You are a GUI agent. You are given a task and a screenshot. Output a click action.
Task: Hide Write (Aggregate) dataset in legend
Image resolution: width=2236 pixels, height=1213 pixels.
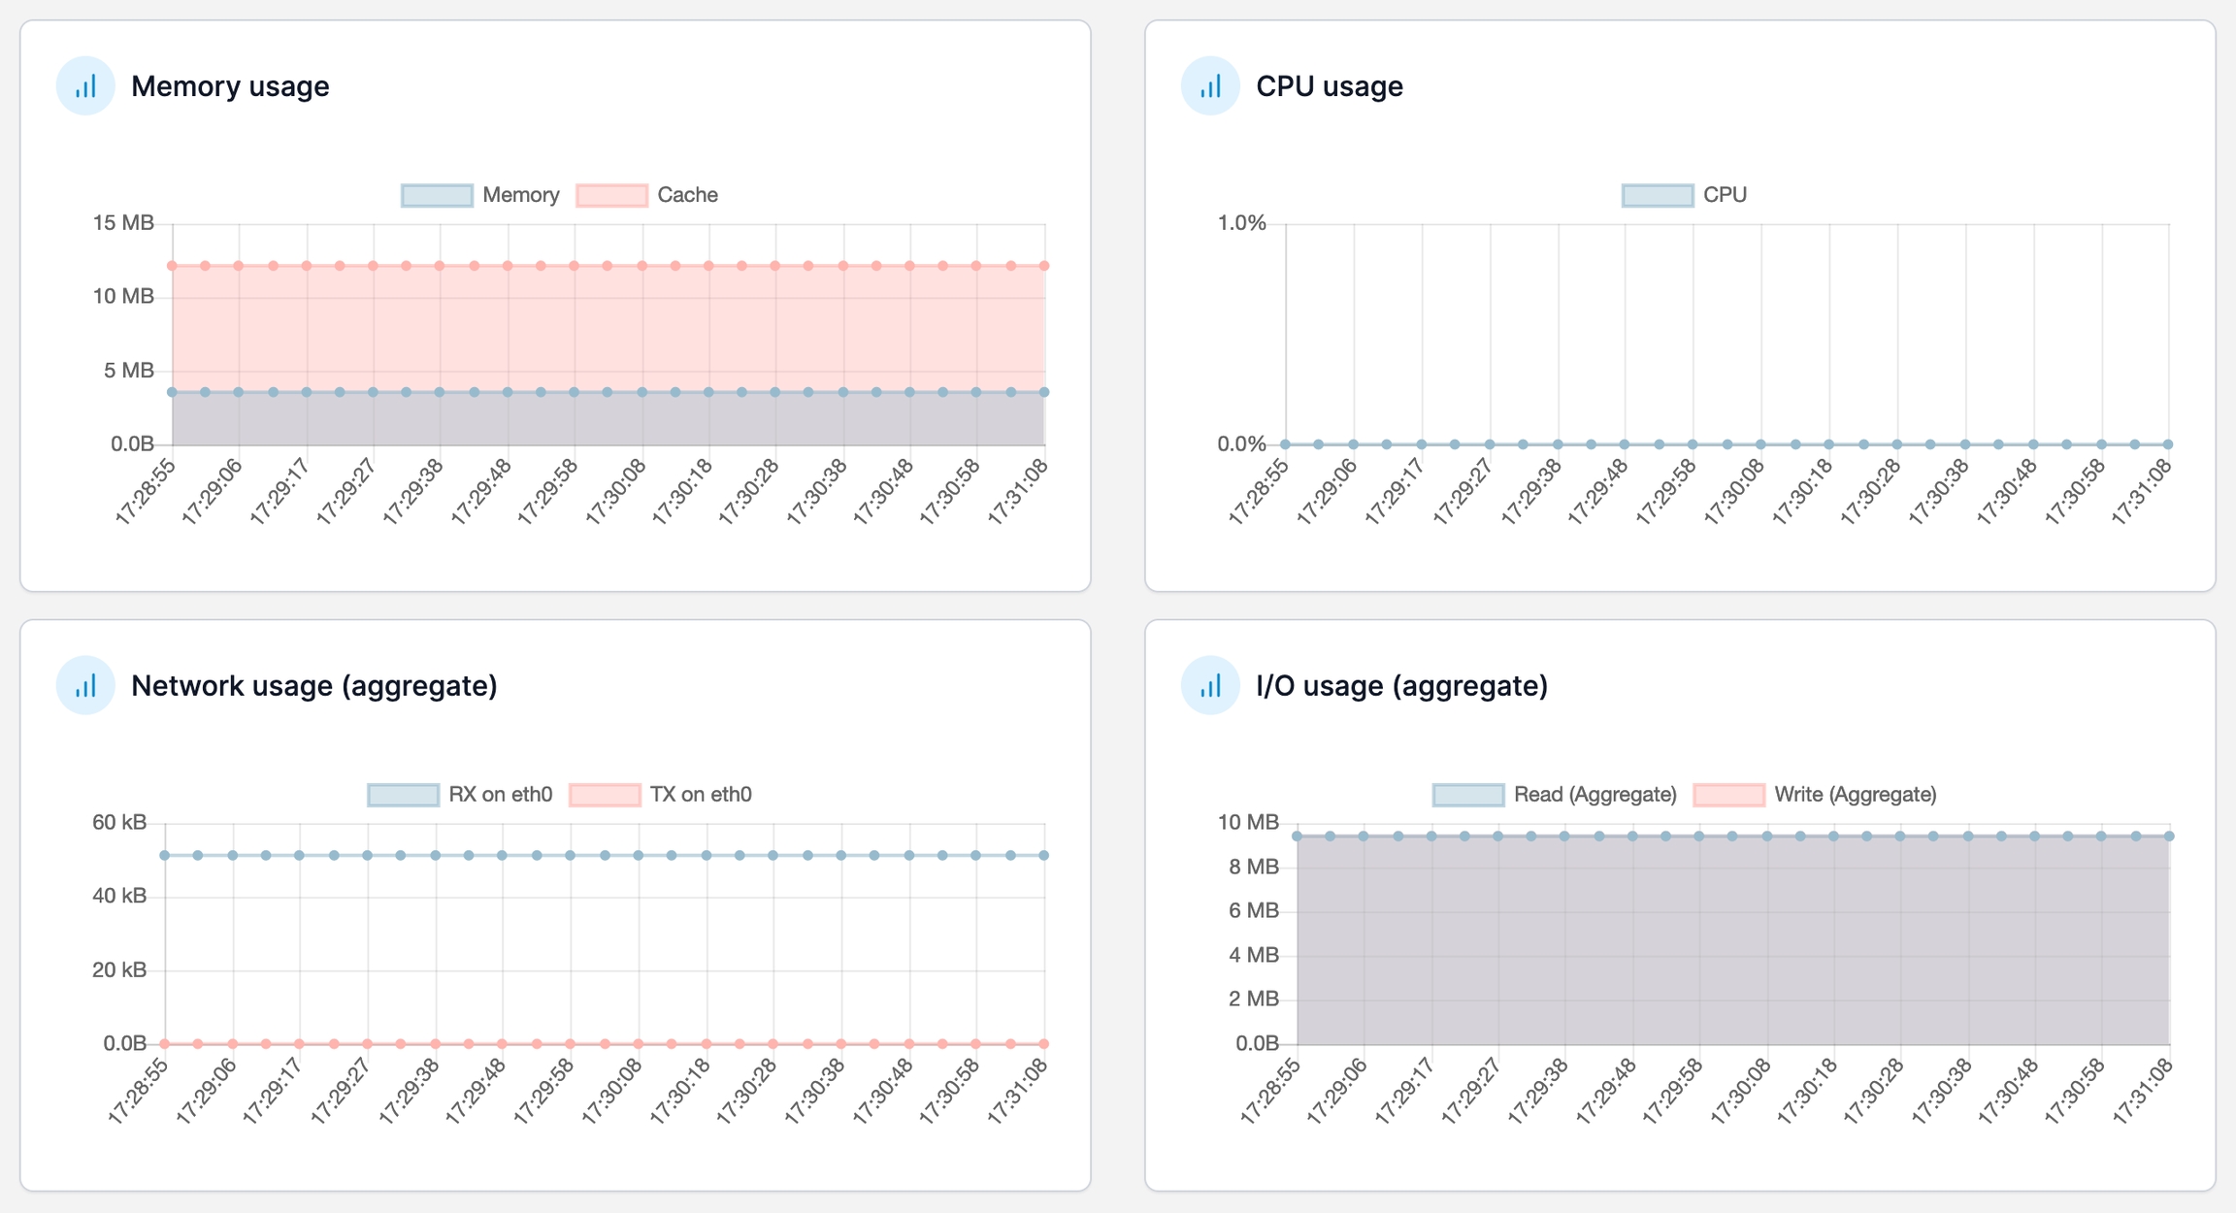(x=1728, y=795)
